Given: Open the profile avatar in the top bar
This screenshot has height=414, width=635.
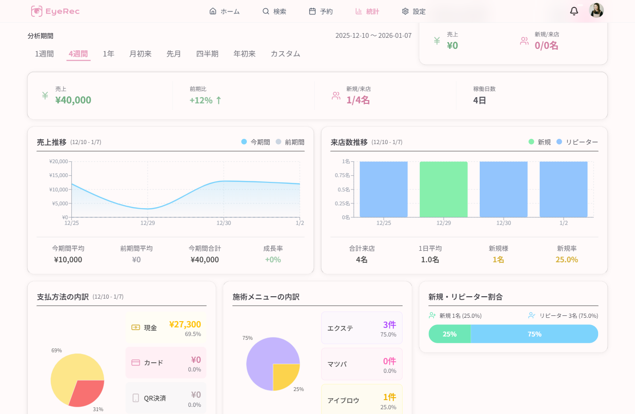Looking at the screenshot, I should tap(596, 11).
